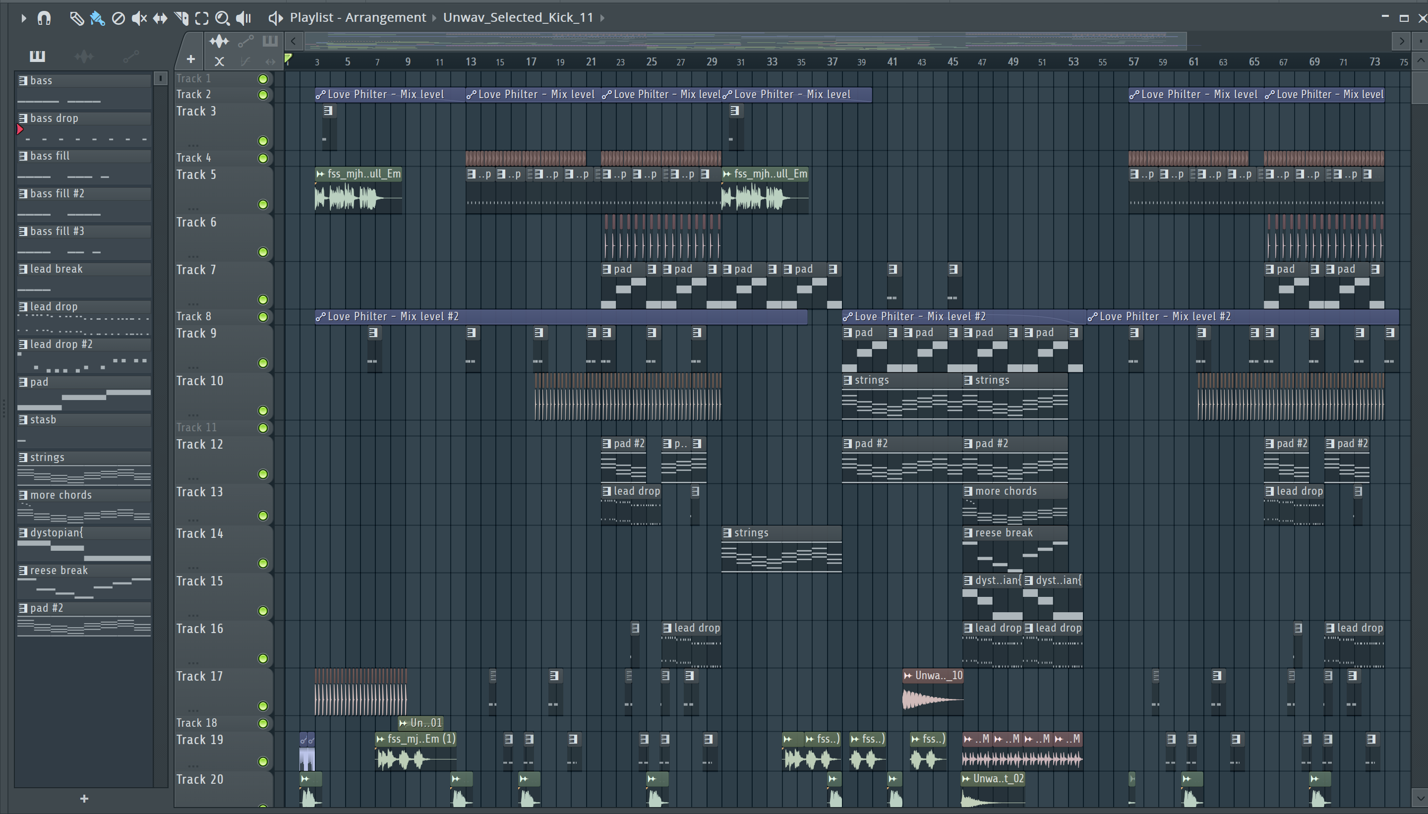1428x814 pixels.
Task: Select the Select marquee tool
Action: click(x=202, y=18)
